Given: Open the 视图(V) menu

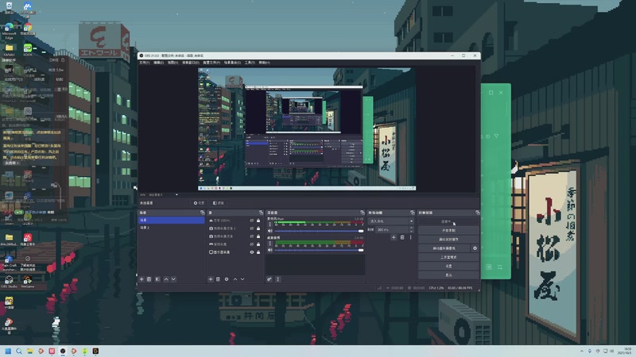Looking at the screenshot, I should point(173,63).
